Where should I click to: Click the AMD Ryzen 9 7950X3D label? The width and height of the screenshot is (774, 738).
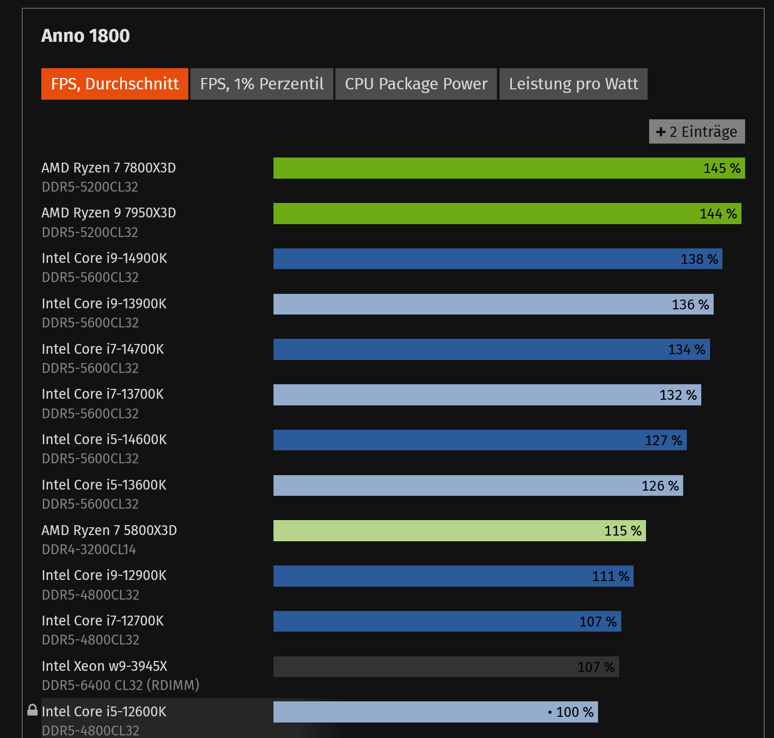[109, 213]
